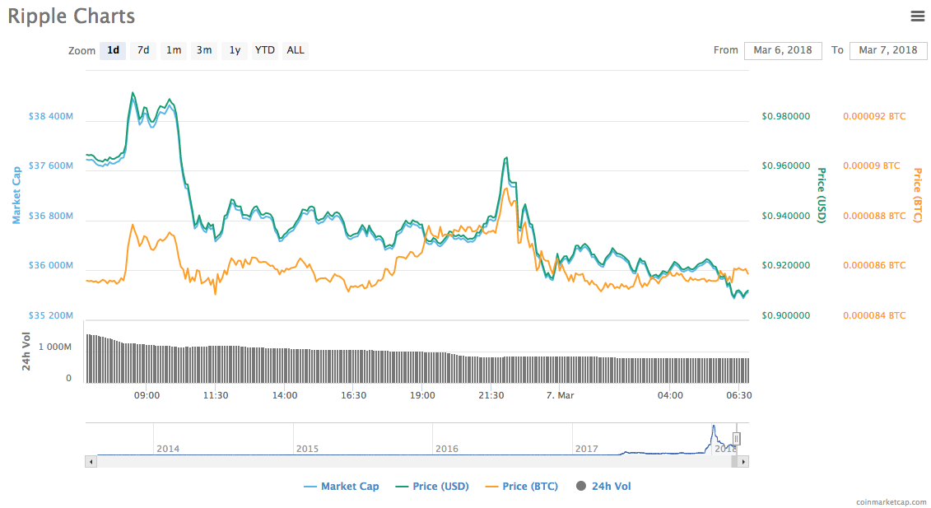Click the 0.000084 BTC axis label

[x=874, y=315]
